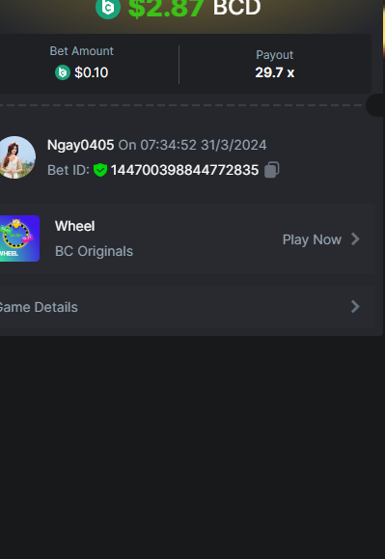Click the 29.7 x payout value
The image size is (385, 559).
[275, 72]
